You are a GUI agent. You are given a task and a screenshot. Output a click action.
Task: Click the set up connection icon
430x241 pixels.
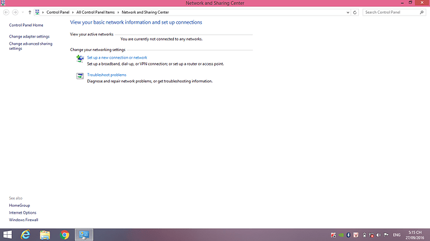coord(80,59)
